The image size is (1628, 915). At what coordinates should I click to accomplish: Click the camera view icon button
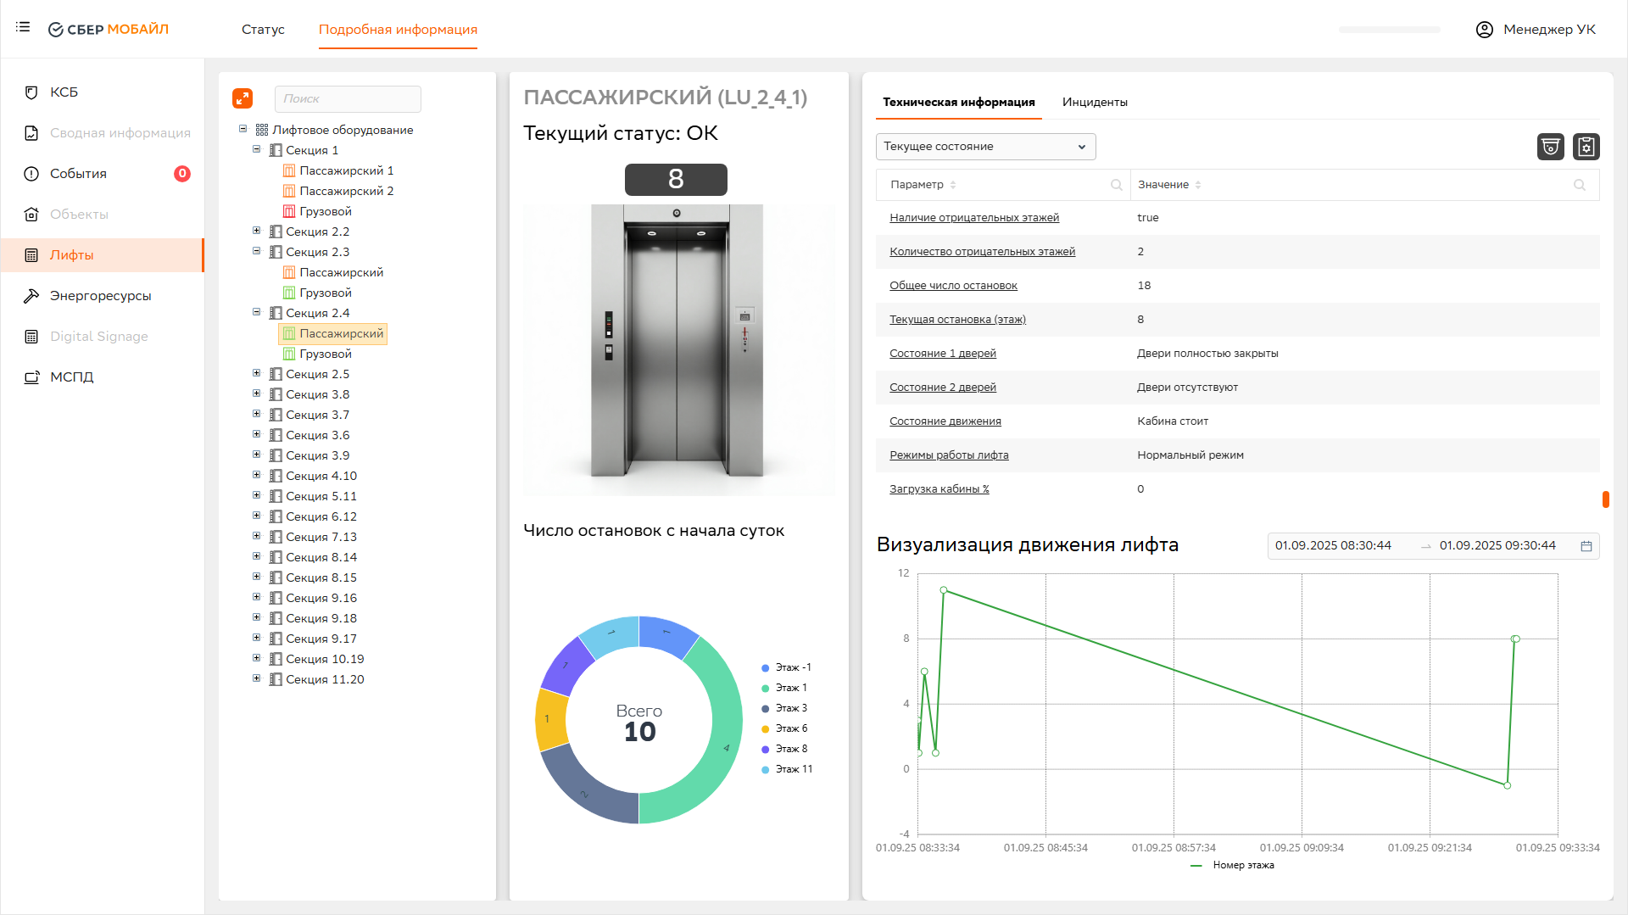click(x=1550, y=147)
